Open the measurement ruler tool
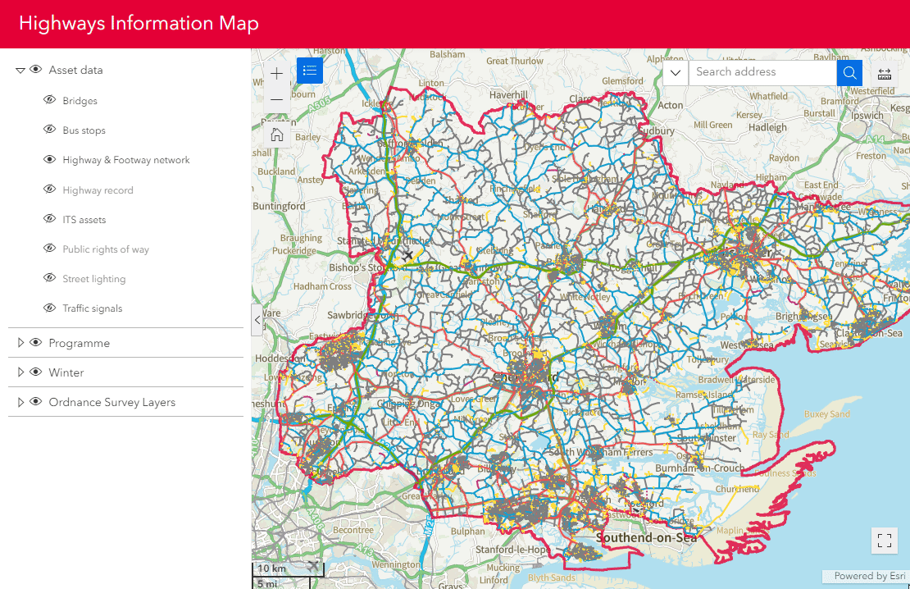Viewport: 910px width, 589px height. tap(885, 73)
